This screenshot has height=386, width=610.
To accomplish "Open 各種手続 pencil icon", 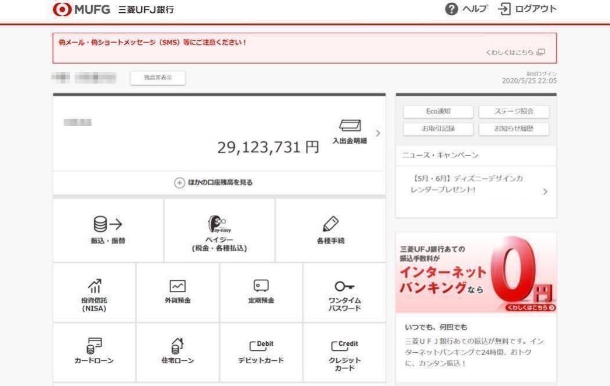I will 330,224.
